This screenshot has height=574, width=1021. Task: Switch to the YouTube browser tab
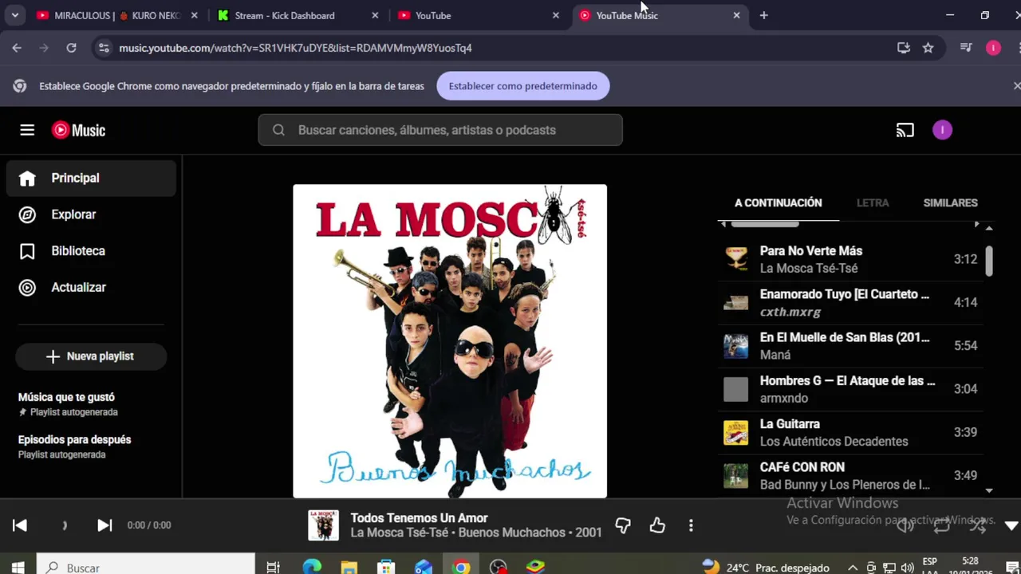pos(479,15)
